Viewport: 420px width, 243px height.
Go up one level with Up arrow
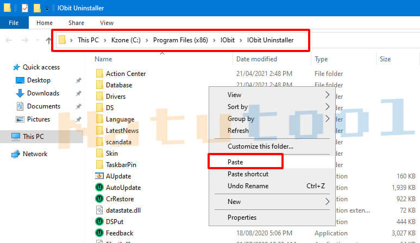[48, 40]
